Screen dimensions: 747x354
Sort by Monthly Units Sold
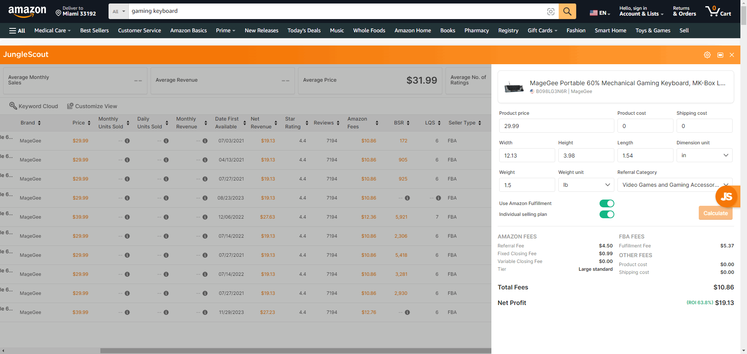pyautogui.click(x=114, y=123)
